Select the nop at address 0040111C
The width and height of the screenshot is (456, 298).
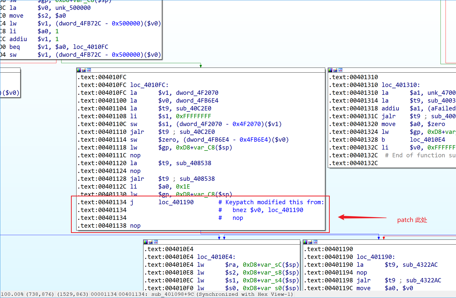coord(135,155)
